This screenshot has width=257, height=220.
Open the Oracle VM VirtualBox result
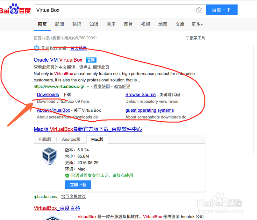(x=58, y=60)
